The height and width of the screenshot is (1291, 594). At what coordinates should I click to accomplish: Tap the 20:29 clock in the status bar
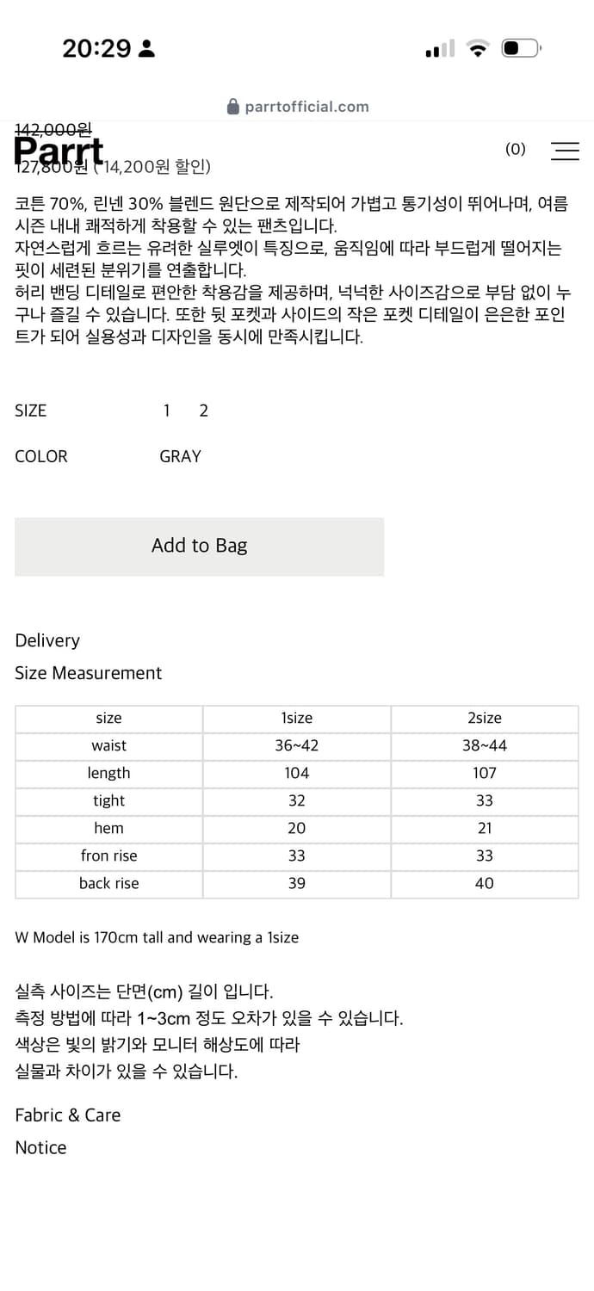coord(96,48)
